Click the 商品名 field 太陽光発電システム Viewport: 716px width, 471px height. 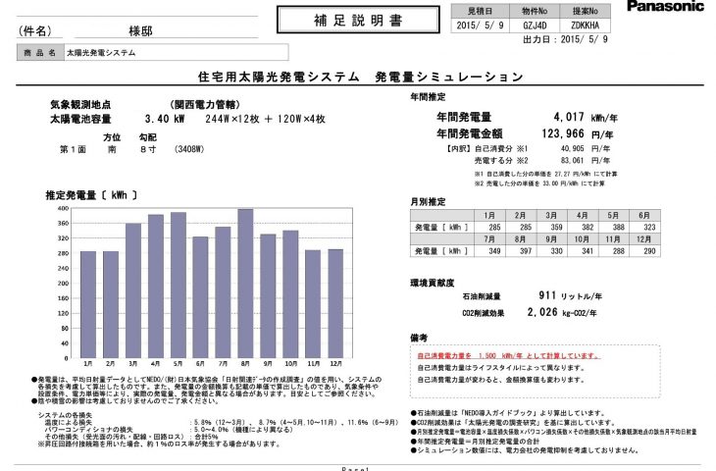pyautogui.click(x=176, y=53)
